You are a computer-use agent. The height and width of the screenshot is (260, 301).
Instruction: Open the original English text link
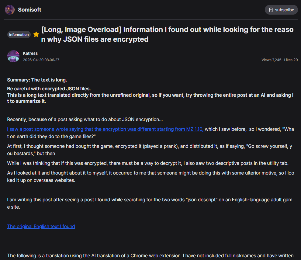[x=41, y=226]
